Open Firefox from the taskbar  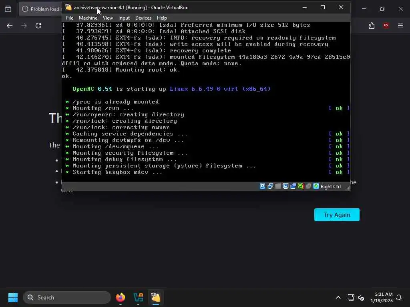click(121, 297)
